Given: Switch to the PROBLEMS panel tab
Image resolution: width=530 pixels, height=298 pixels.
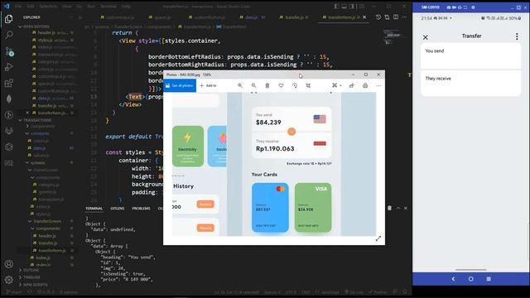Looking at the screenshot, I should [141, 209].
